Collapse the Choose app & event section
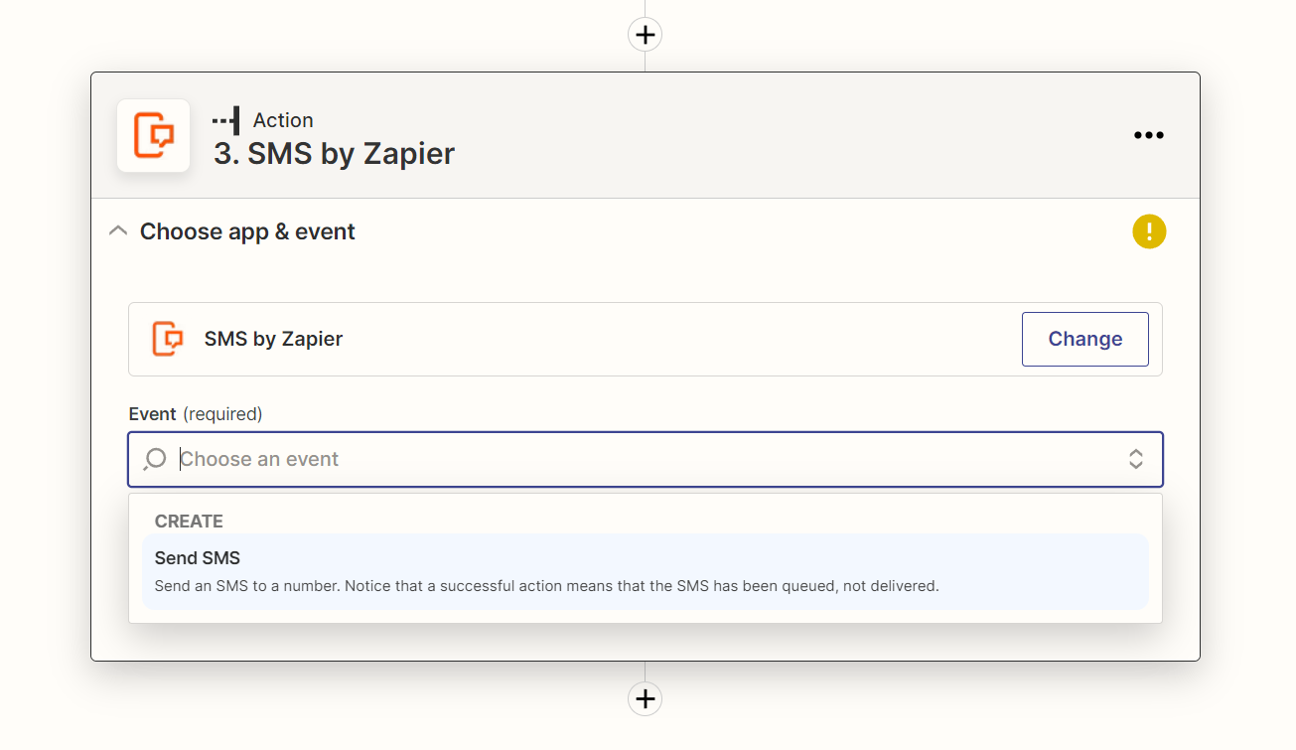The height and width of the screenshot is (750, 1296). point(118,231)
